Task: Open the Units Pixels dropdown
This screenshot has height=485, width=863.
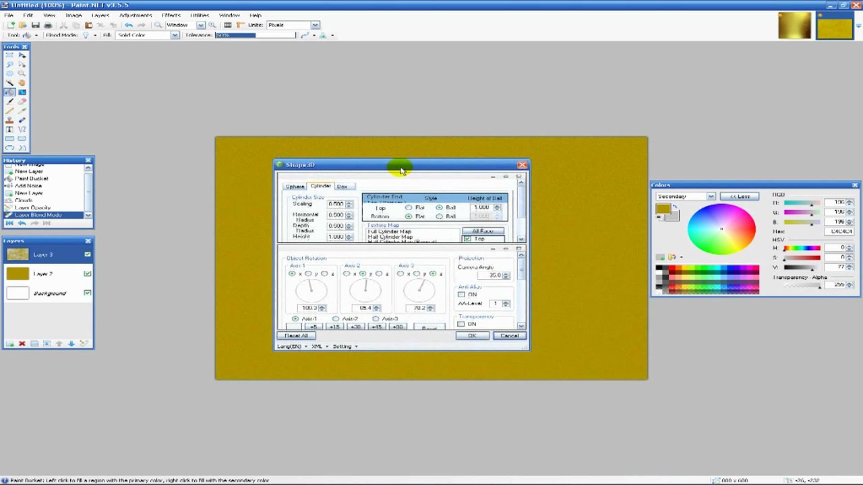Action: (315, 25)
